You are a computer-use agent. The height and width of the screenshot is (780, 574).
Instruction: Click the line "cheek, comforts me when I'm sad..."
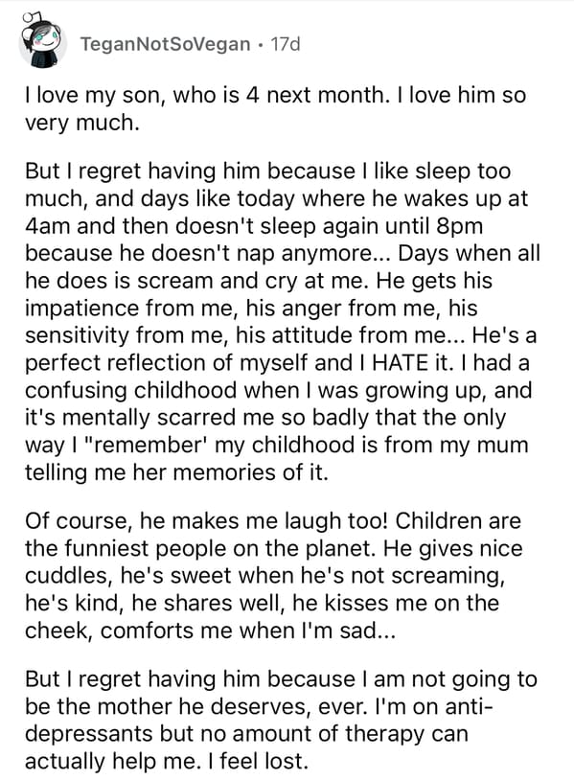[x=211, y=631]
